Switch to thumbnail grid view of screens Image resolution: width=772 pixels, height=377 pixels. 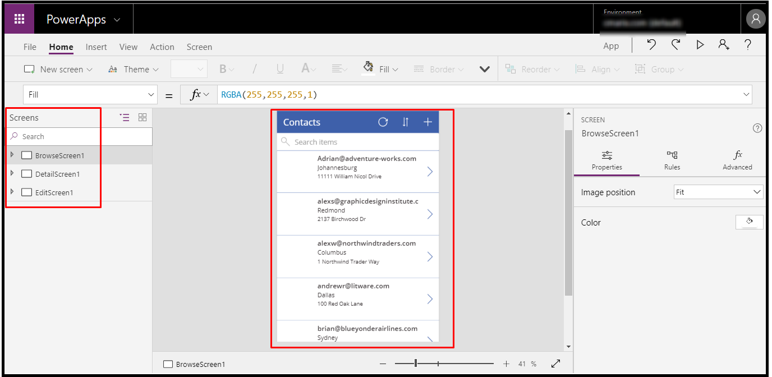[x=143, y=117]
